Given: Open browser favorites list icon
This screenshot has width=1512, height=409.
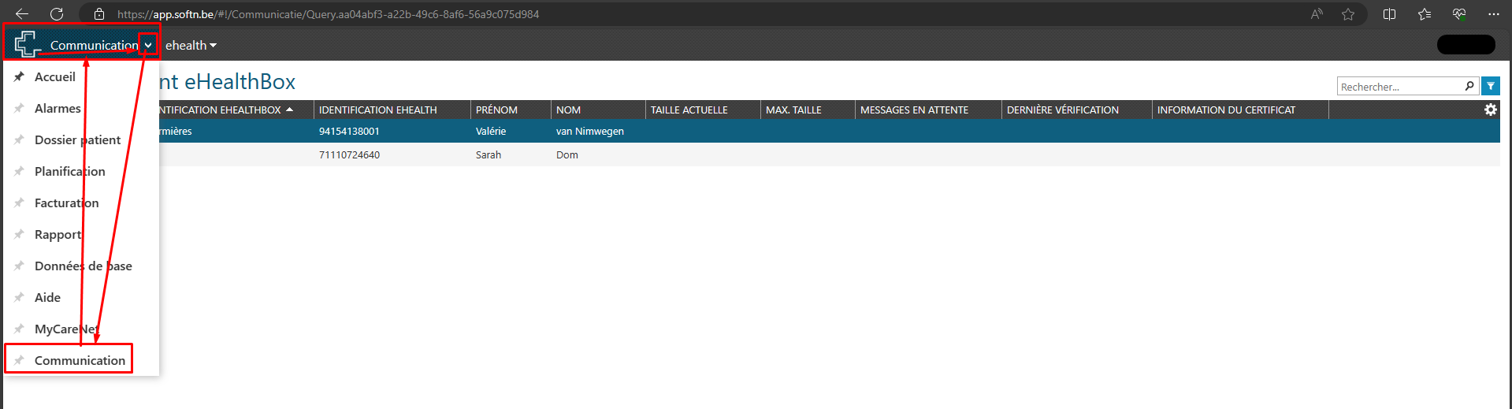Looking at the screenshot, I should pos(1425,14).
